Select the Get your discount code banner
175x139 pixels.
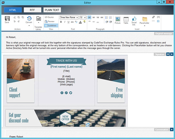click(x=66, y=118)
